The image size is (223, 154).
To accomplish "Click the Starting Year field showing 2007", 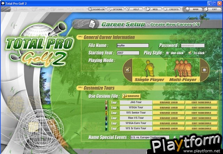I will (128, 53).
